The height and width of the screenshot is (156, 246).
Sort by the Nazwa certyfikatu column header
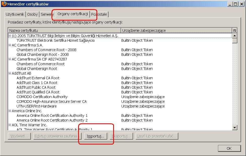(x=64, y=31)
